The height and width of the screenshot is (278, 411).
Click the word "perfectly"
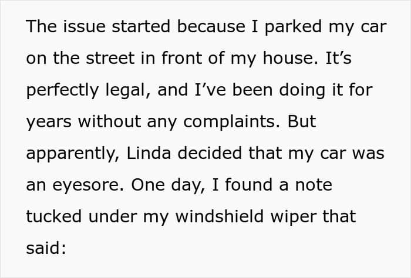63,90
